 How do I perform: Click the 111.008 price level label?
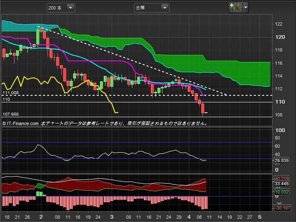[11, 93]
